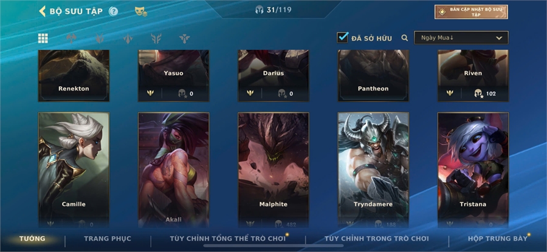The height and width of the screenshot is (252, 547).
Task: Go back using the arrow beside BỘ SƯU TẬP
Action: (x=42, y=11)
